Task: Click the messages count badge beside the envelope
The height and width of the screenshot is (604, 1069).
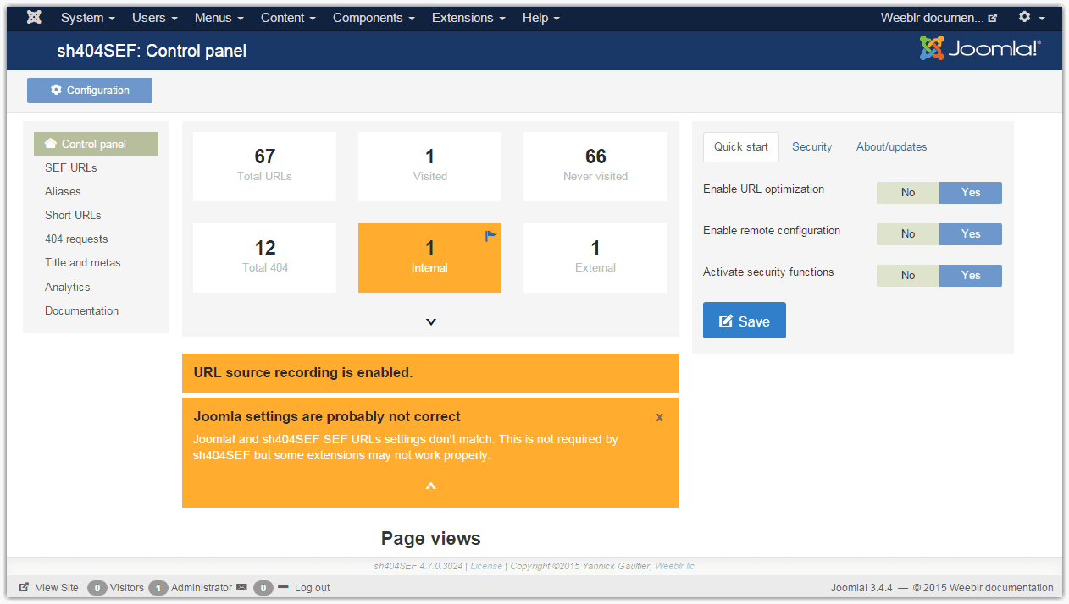Action: pos(264,588)
